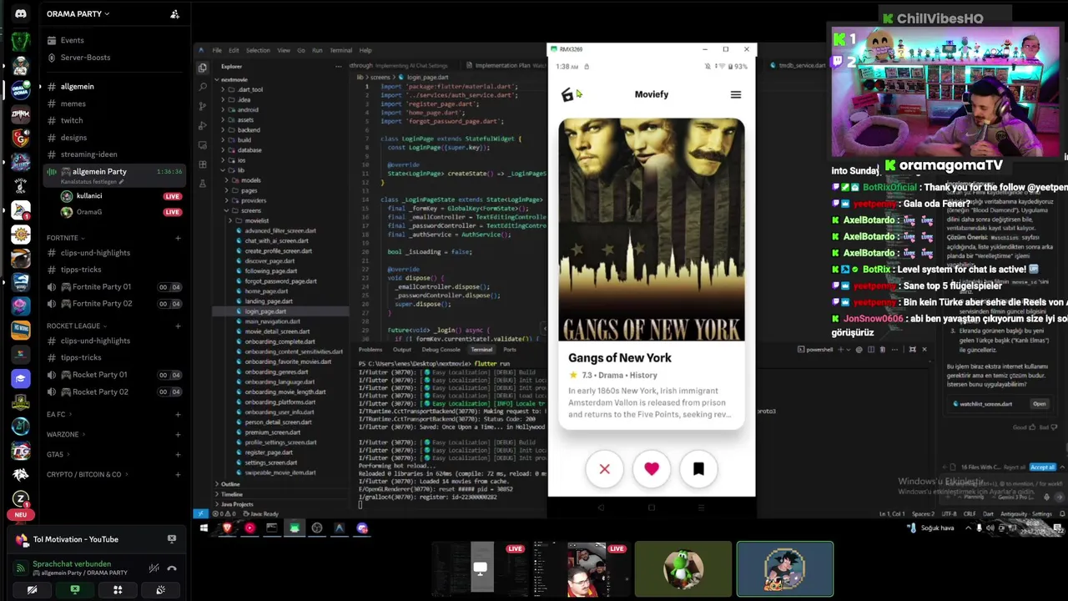
Task: Add a channel to FORTNITE category
Action: point(178,238)
